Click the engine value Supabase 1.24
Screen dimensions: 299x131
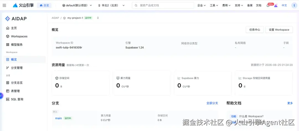pos(135,48)
